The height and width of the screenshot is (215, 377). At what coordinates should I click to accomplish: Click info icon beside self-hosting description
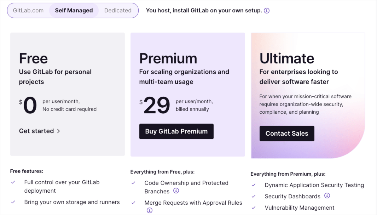point(267,11)
